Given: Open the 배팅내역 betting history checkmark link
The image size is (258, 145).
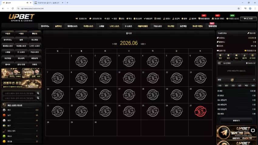Looking at the screenshot, I should pos(148,19).
